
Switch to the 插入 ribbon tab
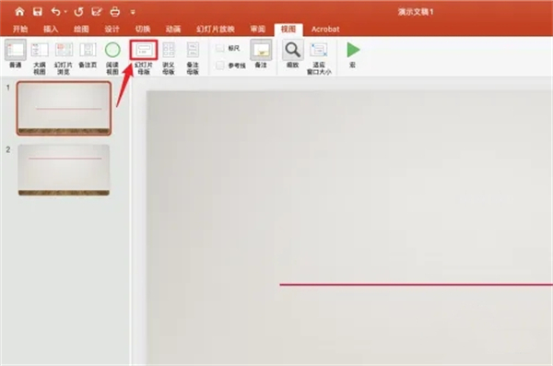click(x=51, y=29)
